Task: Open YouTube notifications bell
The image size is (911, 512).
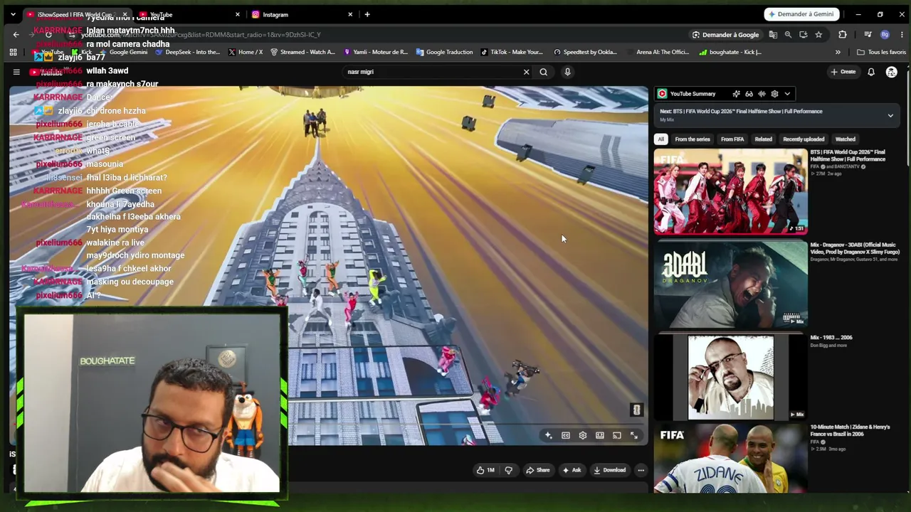Action: (871, 72)
